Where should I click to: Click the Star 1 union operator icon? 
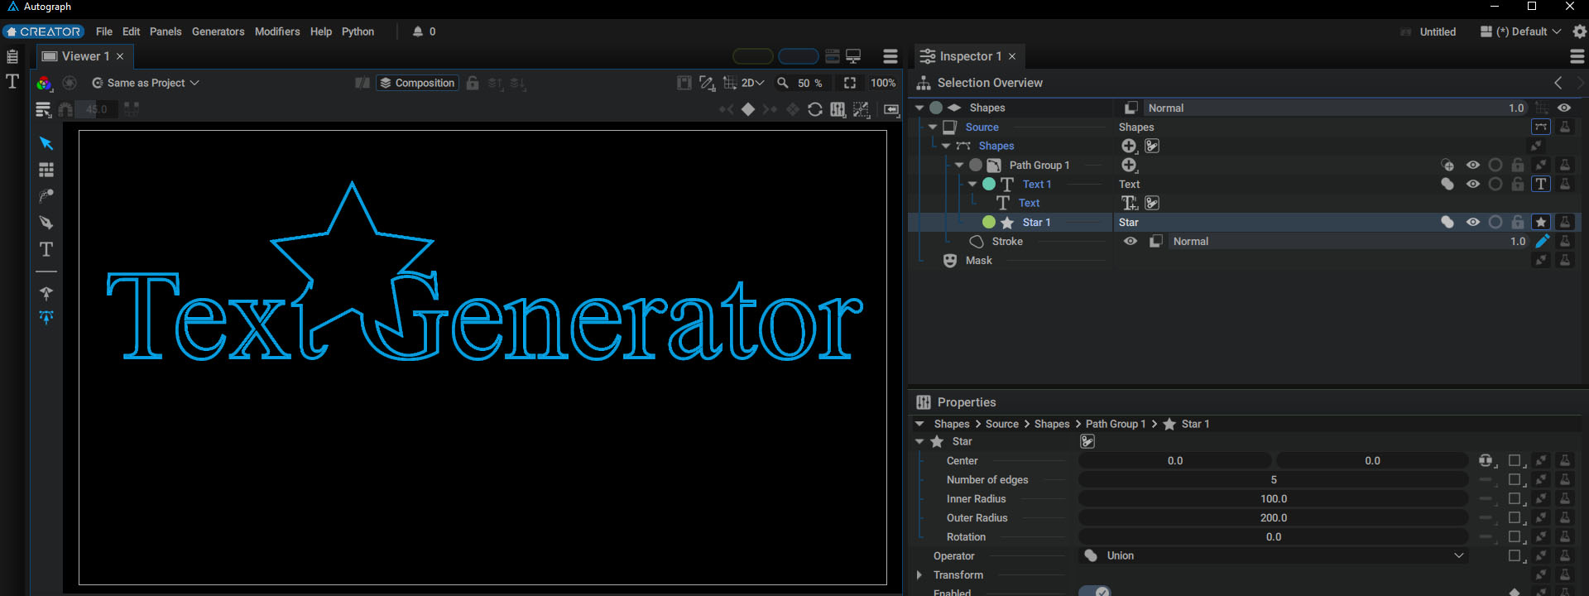(x=1447, y=222)
